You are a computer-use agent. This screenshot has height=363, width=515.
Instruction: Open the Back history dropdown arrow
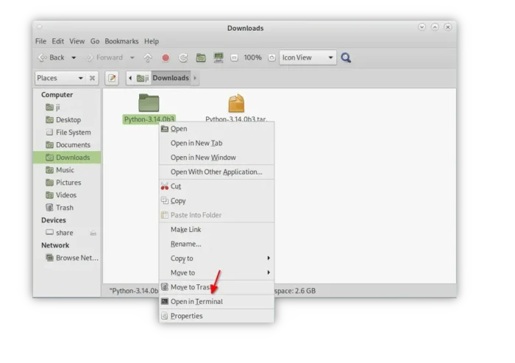74,58
